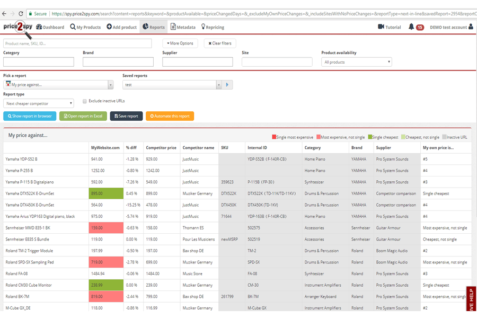Open Repricing section
477x318 pixels.
(213, 27)
